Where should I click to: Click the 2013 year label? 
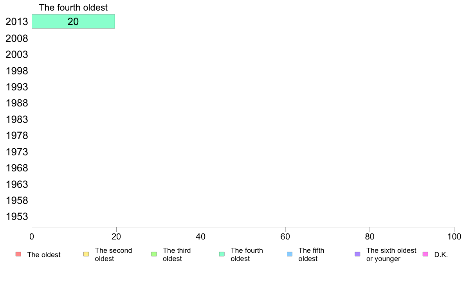coord(17,22)
